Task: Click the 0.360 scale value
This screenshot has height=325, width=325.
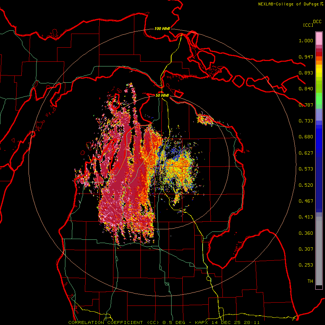Action: 306,233
